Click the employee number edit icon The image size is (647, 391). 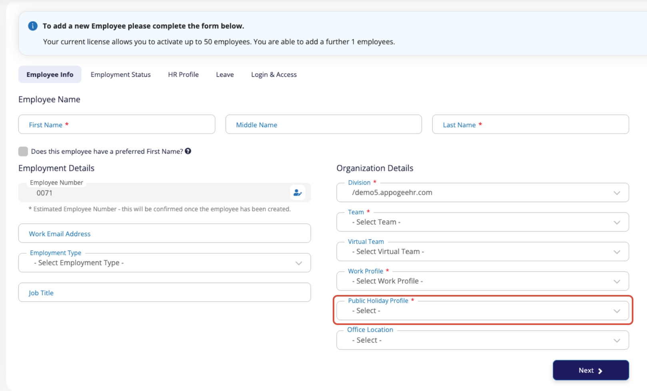[x=297, y=192]
